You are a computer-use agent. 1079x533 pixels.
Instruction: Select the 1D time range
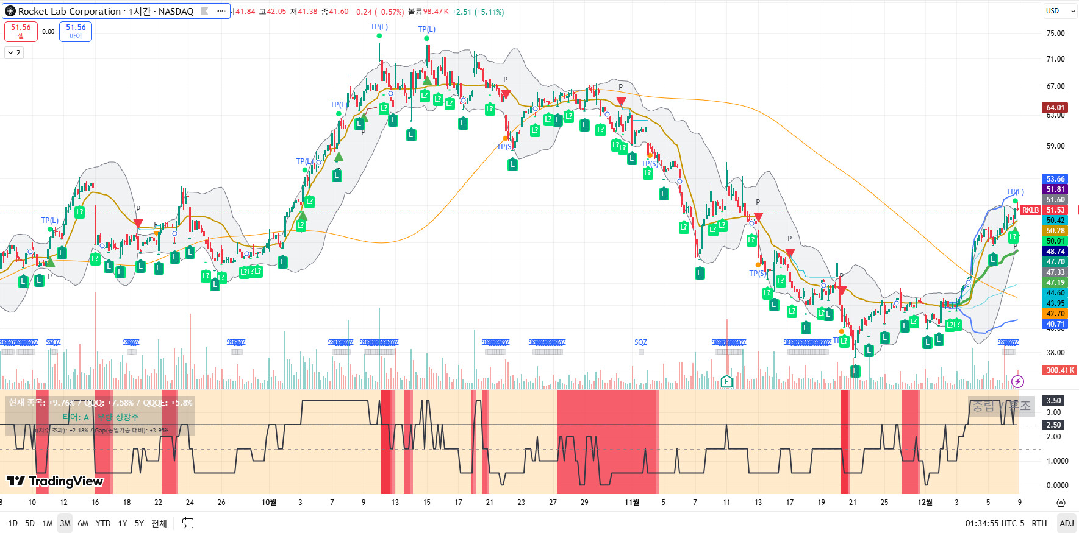(13, 523)
